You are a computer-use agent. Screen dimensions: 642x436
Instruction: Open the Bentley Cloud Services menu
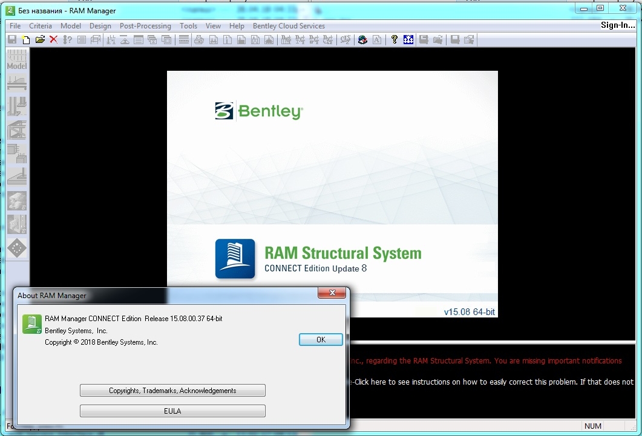point(289,26)
